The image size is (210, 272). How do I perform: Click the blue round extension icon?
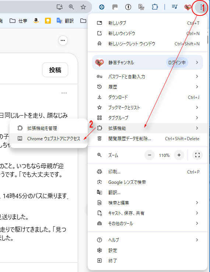pyautogui.click(x=102, y=7)
